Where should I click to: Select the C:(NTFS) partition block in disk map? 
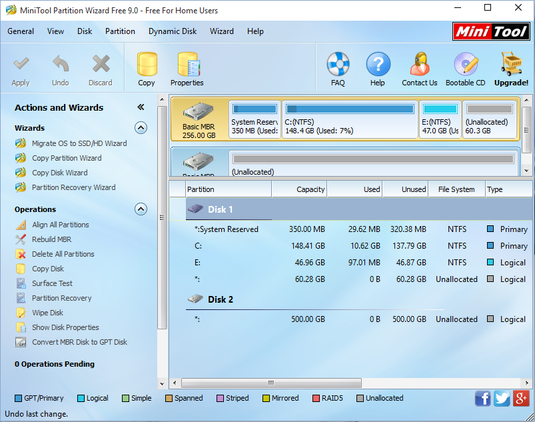[x=350, y=119]
